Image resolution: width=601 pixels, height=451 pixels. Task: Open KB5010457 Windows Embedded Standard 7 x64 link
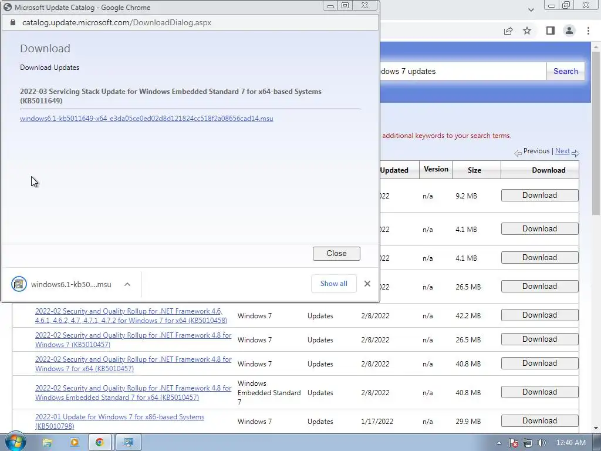(133, 393)
